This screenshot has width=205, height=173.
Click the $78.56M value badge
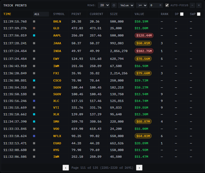tap(143, 59)
